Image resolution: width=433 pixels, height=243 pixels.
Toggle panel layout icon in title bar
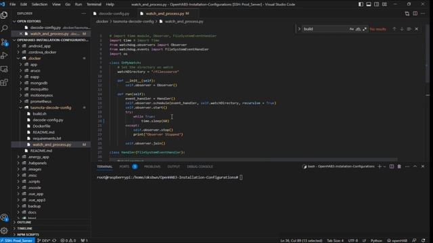[369, 5]
